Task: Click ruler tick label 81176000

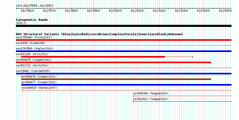Action: click(115, 11)
